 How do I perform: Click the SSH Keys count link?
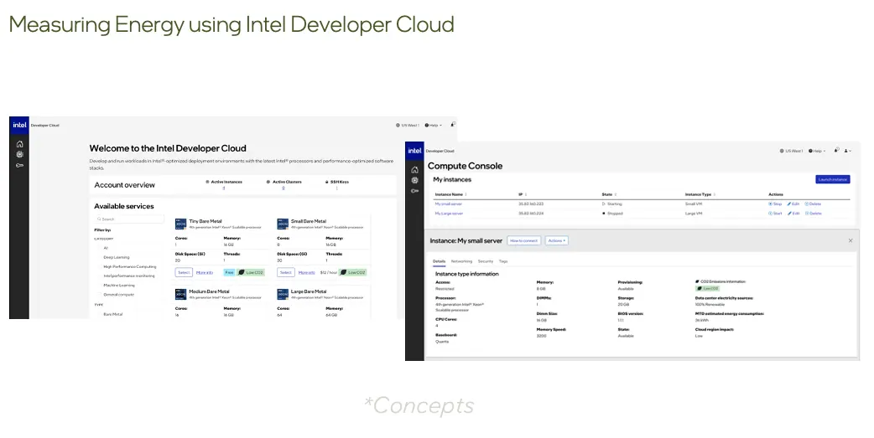336,188
